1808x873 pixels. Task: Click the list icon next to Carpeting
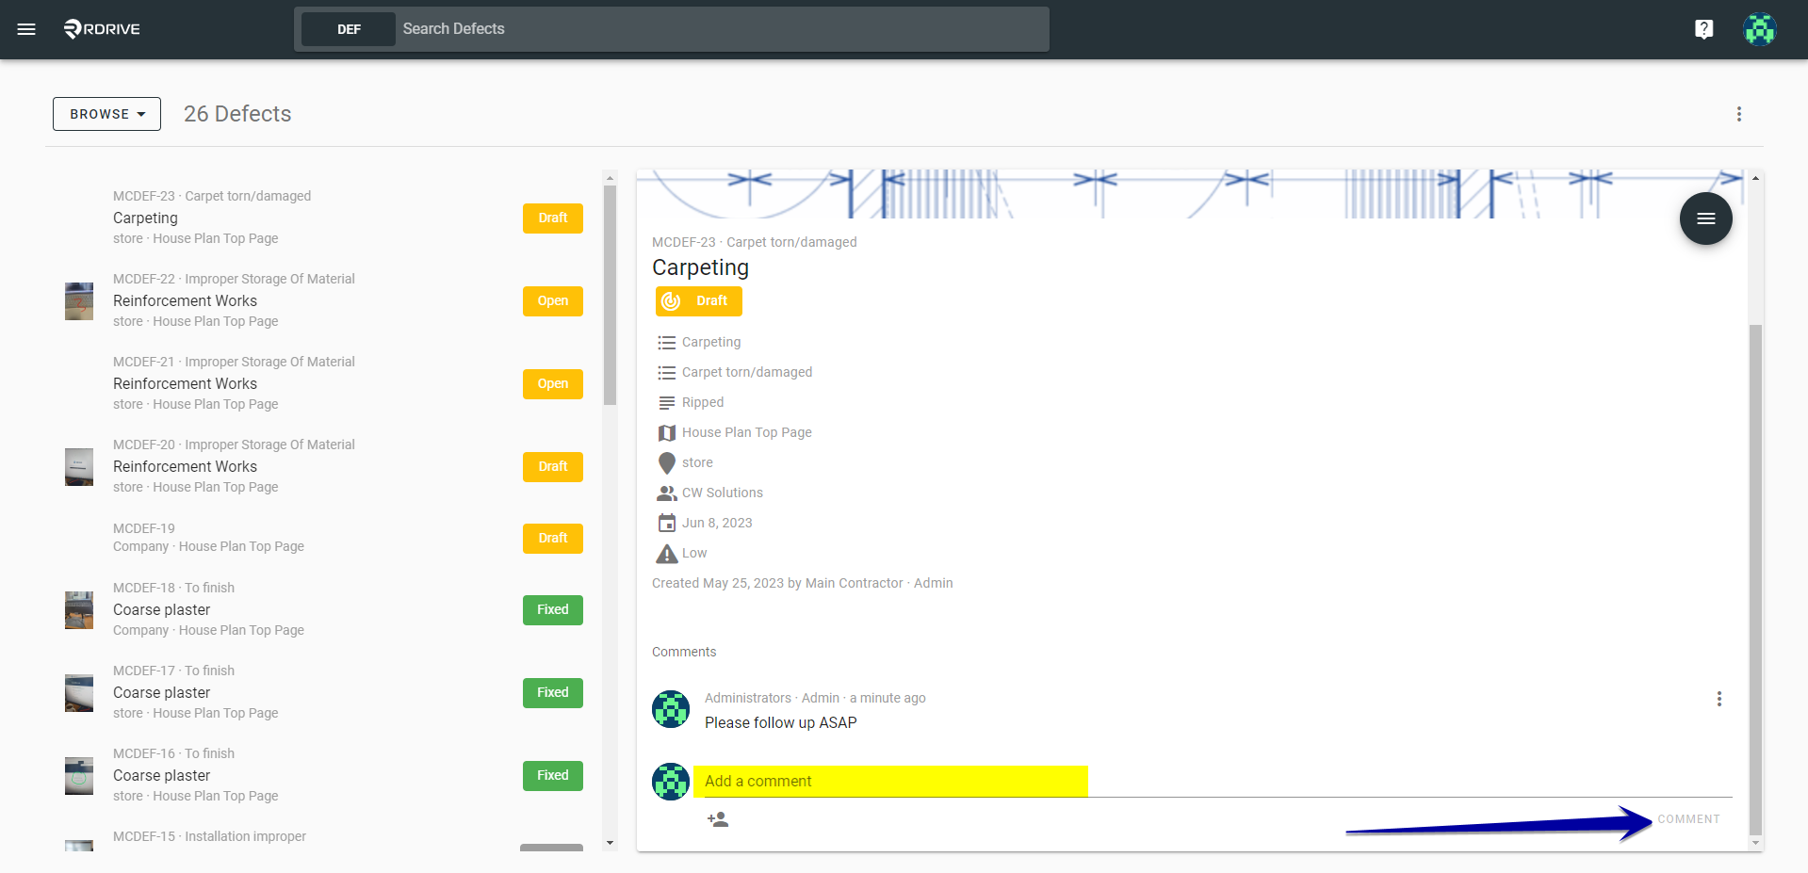coord(667,343)
